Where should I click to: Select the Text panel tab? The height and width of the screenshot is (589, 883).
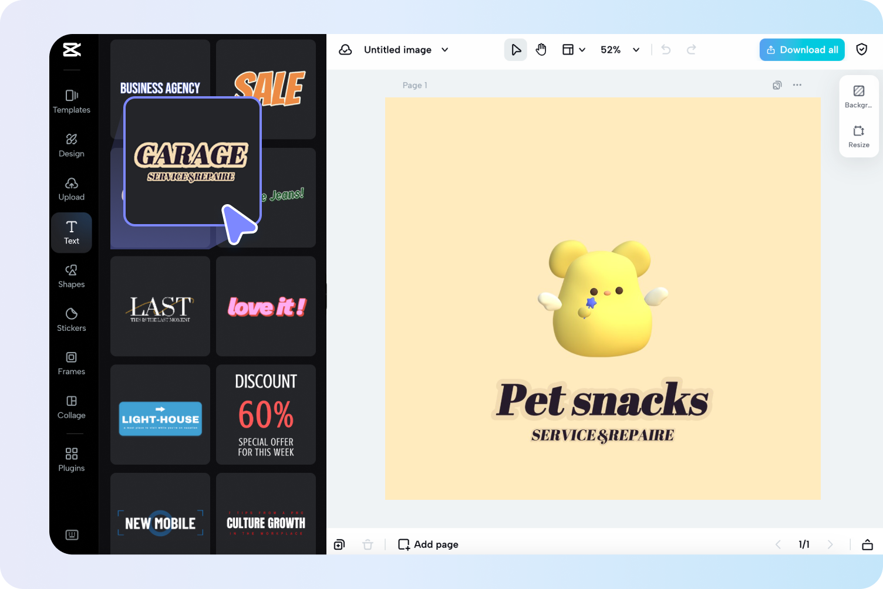coord(72,233)
